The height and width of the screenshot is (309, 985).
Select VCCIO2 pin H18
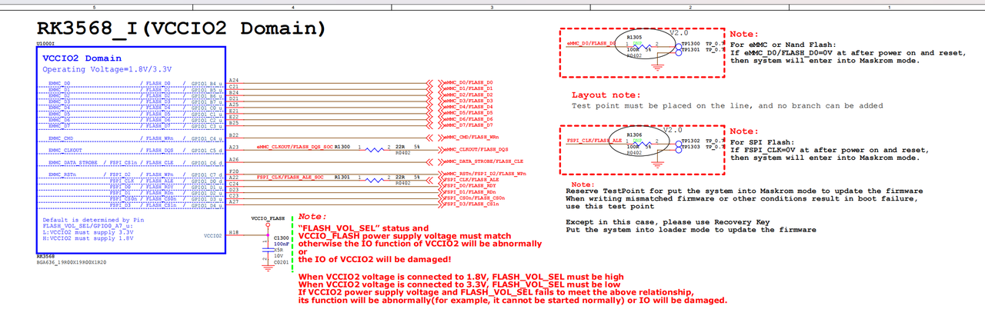(233, 231)
